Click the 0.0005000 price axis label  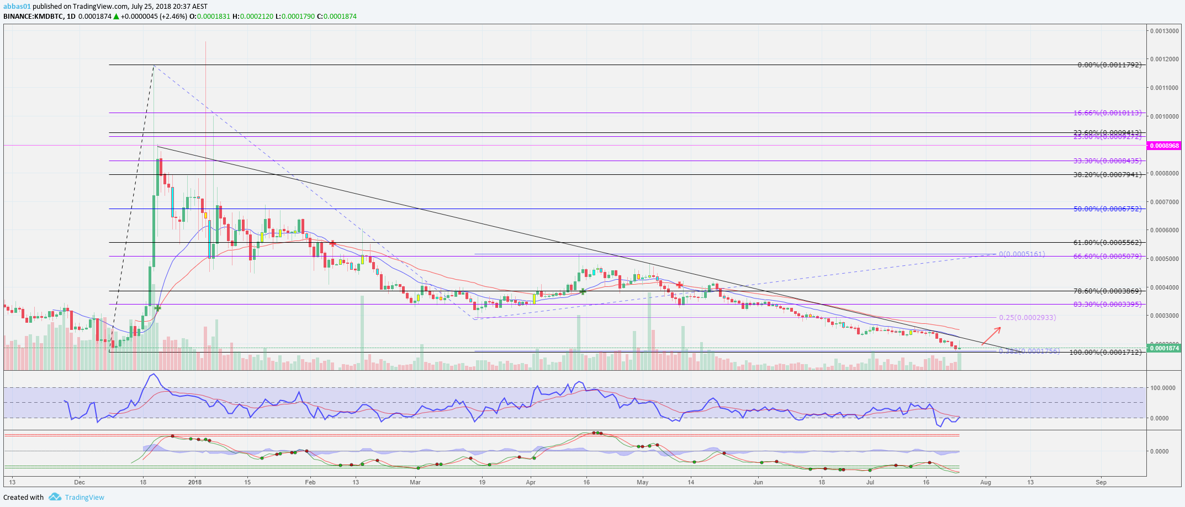pos(1164,259)
